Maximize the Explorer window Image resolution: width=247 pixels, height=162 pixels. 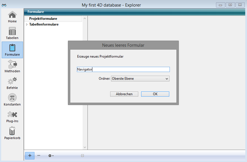click(x=230, y=5)
